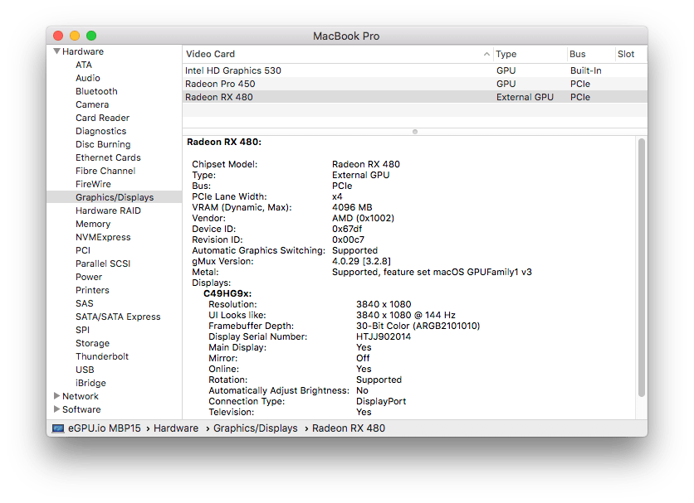Click the computer icon beside eGPU.io MBP15

[x=58, y=428]
